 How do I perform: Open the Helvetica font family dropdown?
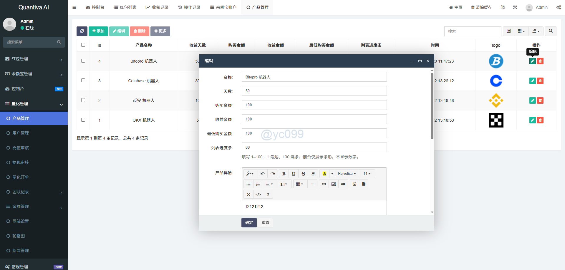pos(347,174)
